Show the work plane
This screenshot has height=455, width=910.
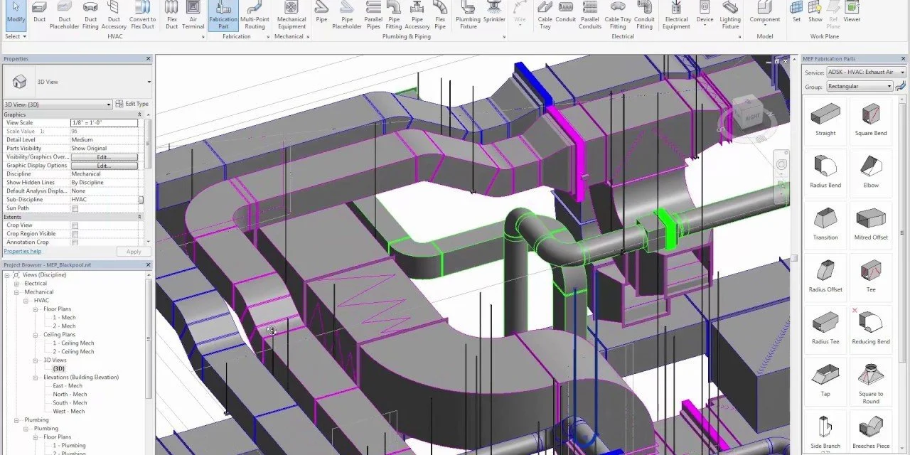pyautogui.click(x=815, y=12)
